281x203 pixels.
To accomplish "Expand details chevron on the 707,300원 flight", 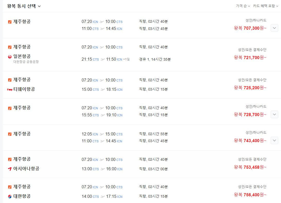I will point(274,28).
